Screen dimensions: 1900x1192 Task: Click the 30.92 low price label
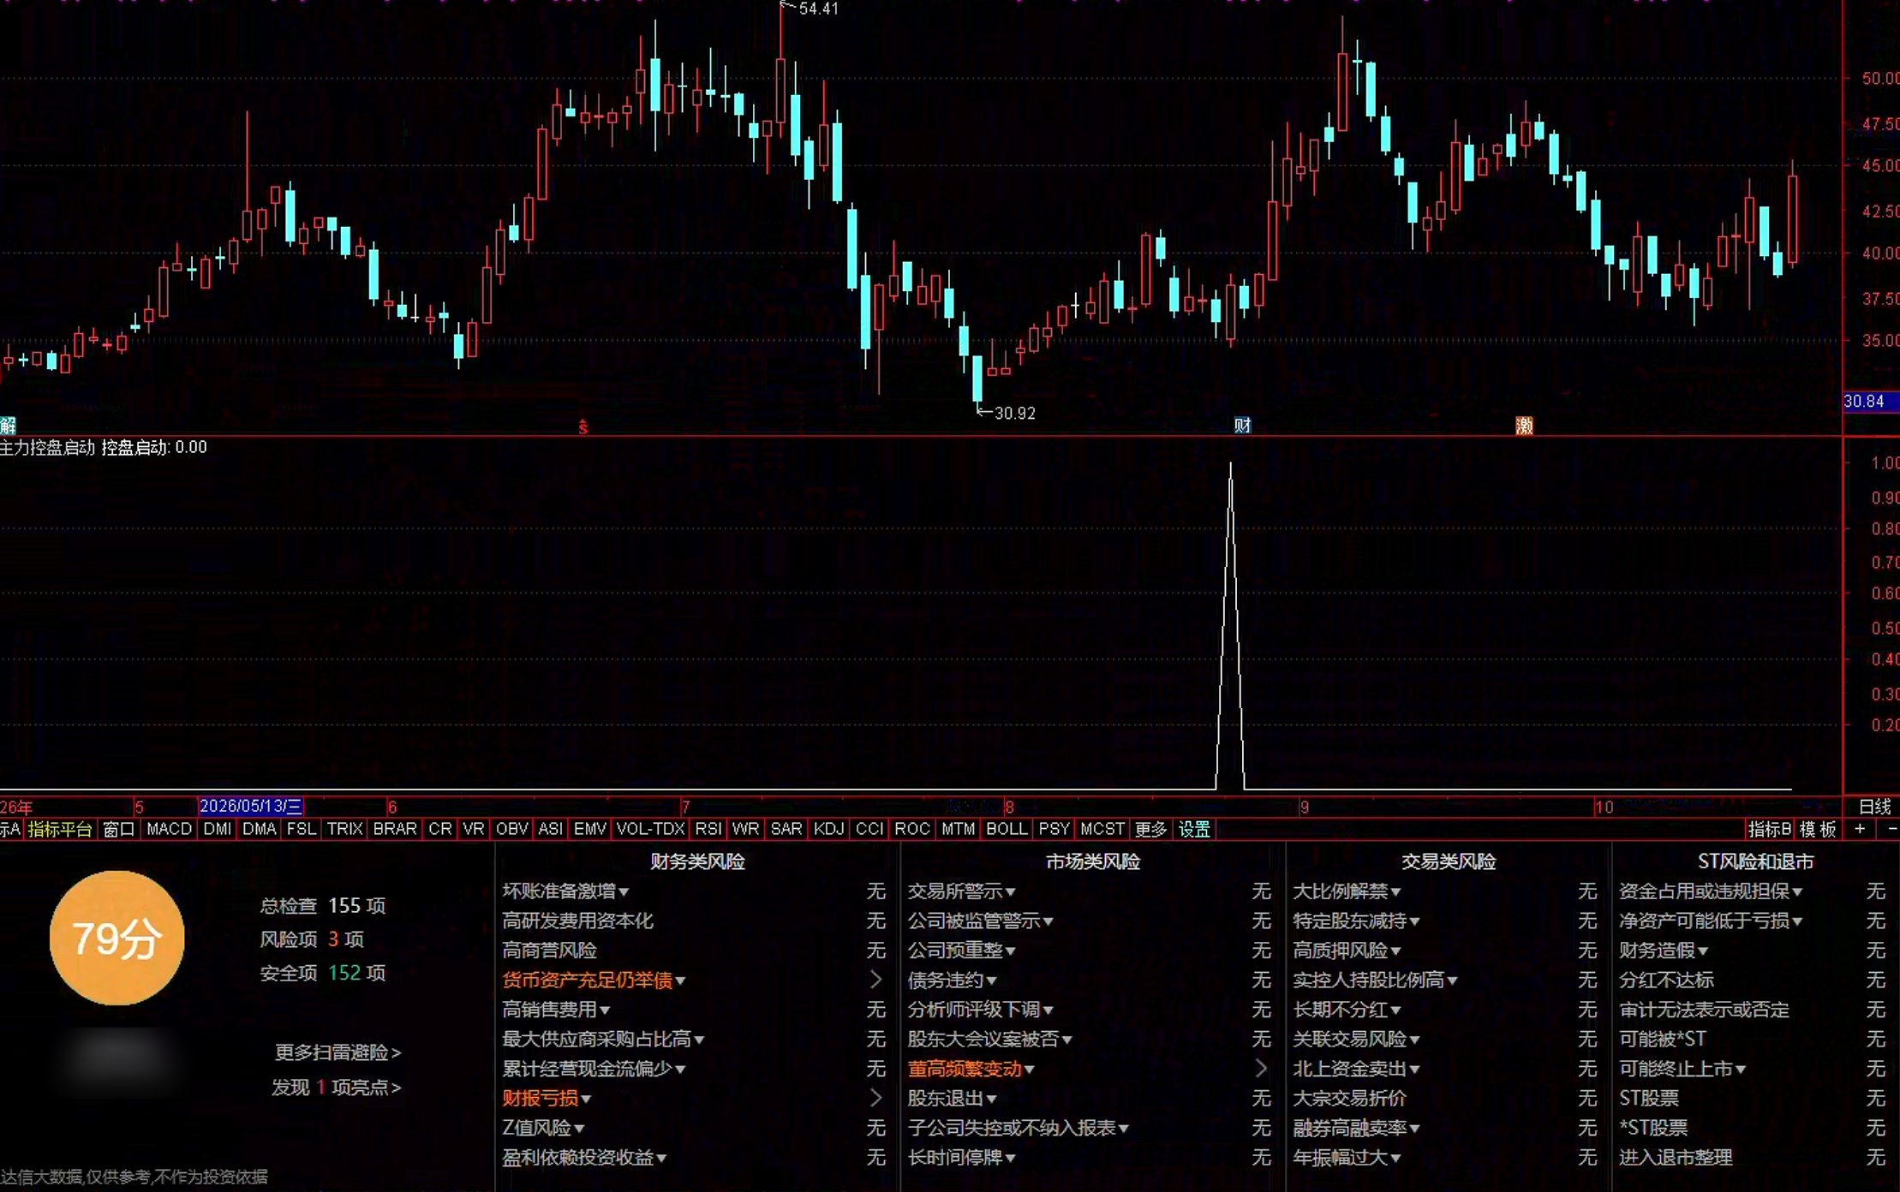1015,413
